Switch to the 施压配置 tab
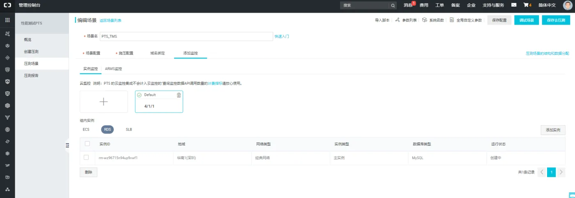Image resolution: width=575 pixels, height=198 pixels. coord(126,53)
